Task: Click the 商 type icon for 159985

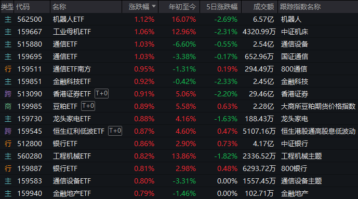Action: [x=8, y=106]
